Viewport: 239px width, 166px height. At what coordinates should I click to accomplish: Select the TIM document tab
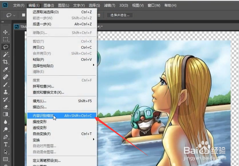20,27
